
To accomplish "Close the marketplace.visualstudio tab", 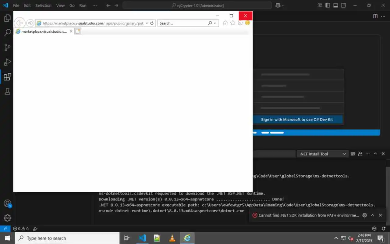I will (x=71, y=31).
